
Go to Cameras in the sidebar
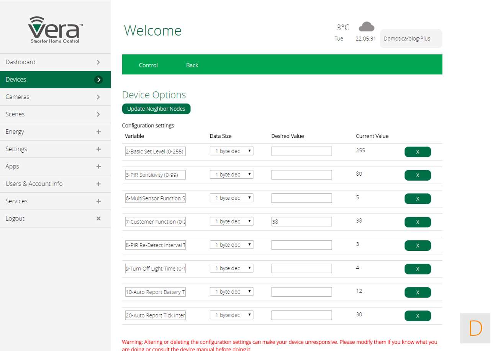point(55,97)
